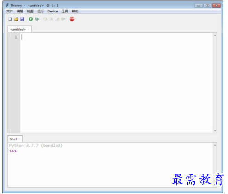
Task: Click the Shell scrollbar up arrow
Action: [x=215, y=145]
